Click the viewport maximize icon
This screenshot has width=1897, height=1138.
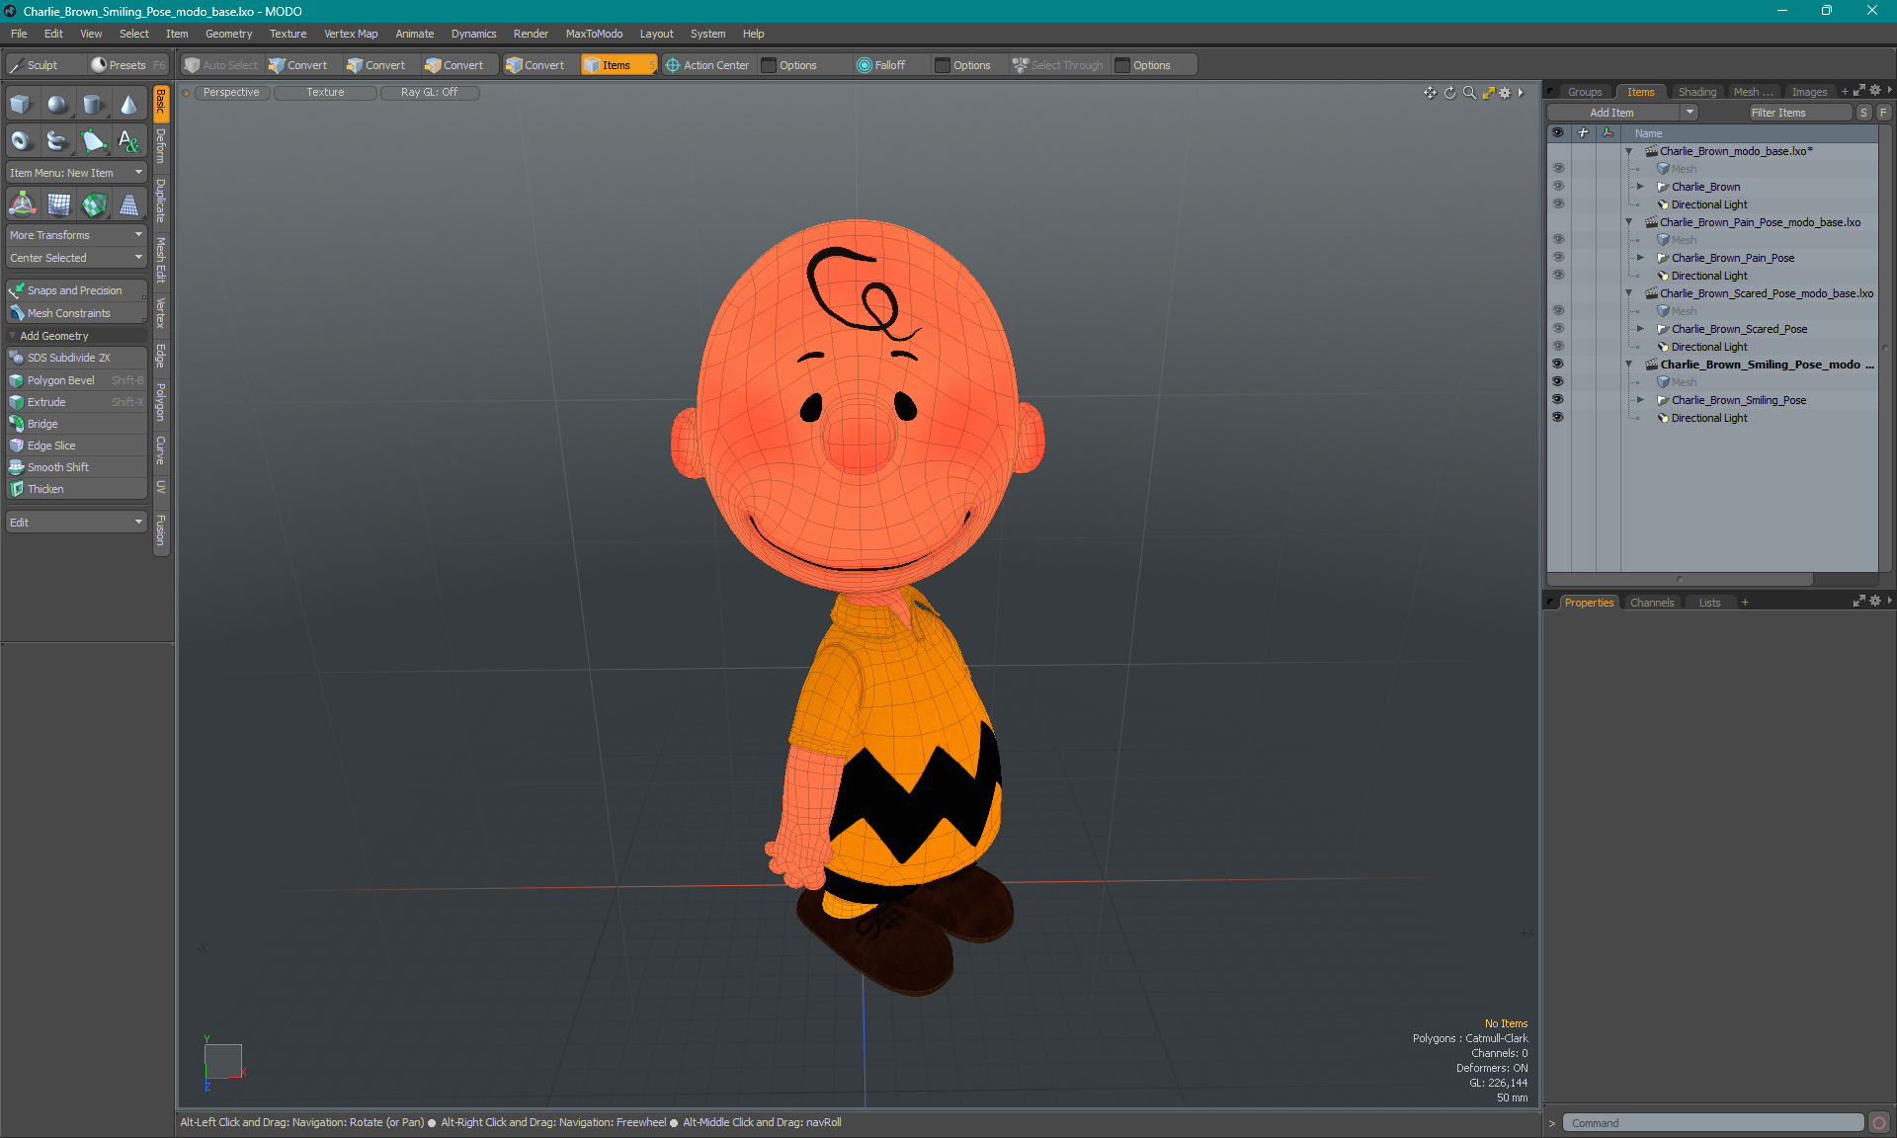coord(1488,93)
